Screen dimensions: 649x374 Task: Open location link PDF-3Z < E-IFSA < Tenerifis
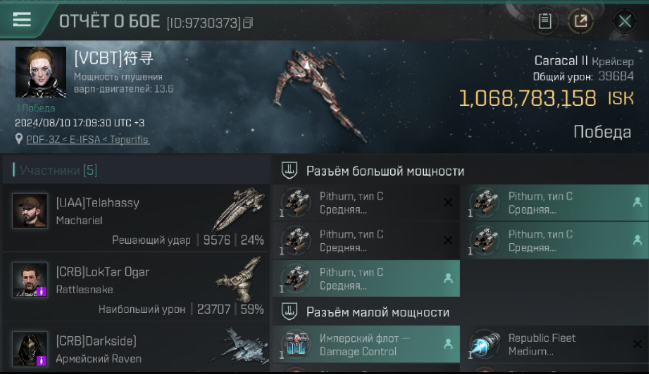pyautogui.click(x=88, y=139)
